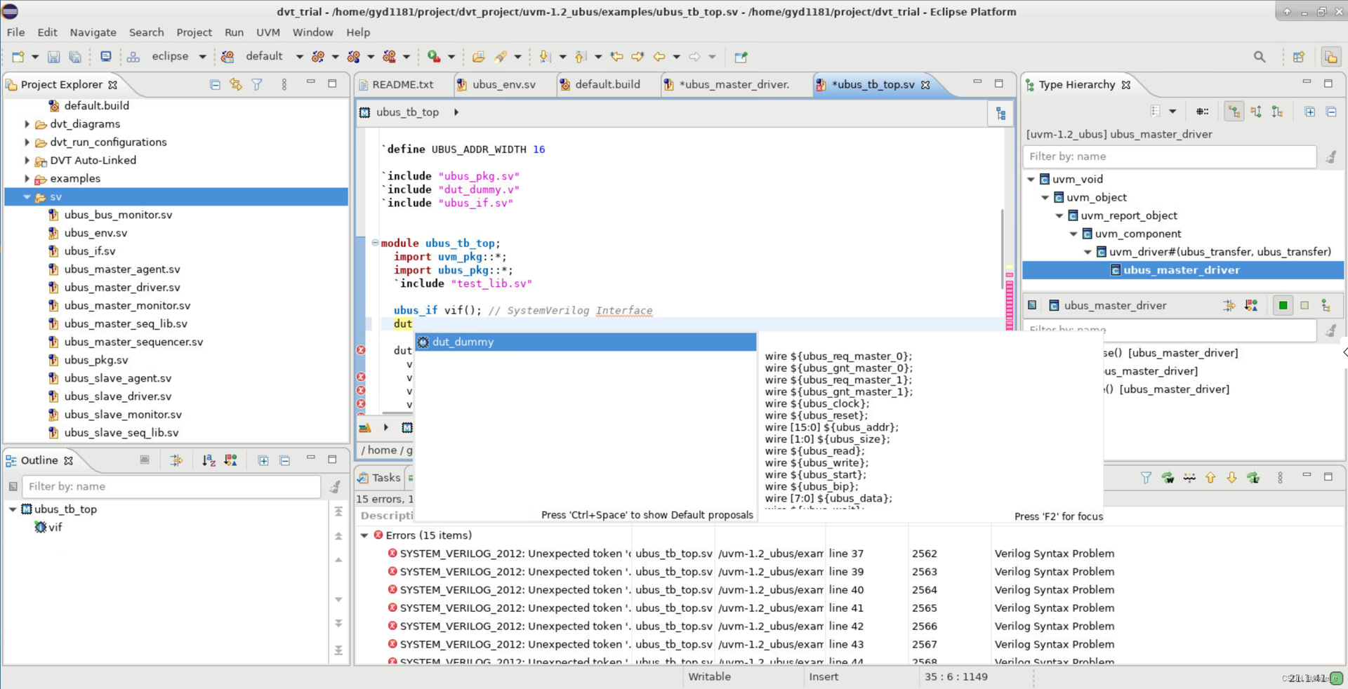Expand All in the Outline view
Screen dimensions: 1348x689
tap(263, 460)
